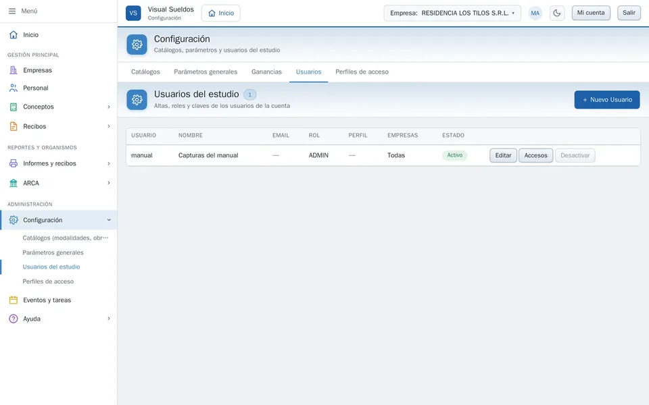Switch to the Parámetros generales tab
This screenshot has width=649, height=405.
click(x=206, y=72)
